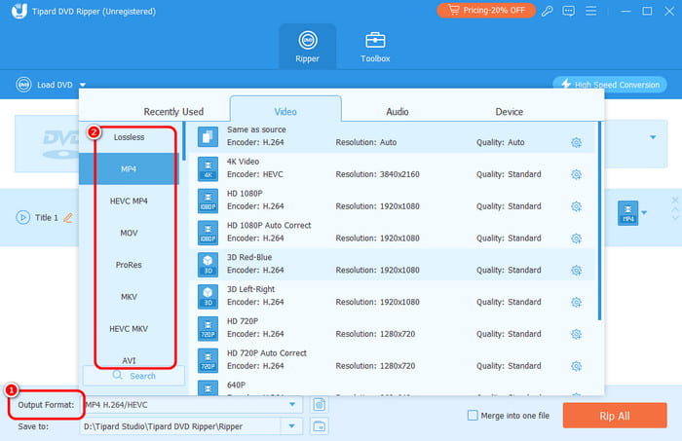Choose the 3D Red-Blue profile icon
Screen dimensions: 682x441
tap(208, 264)
